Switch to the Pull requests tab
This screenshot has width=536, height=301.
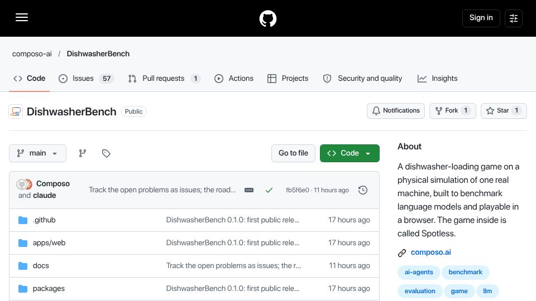(164, 79)
